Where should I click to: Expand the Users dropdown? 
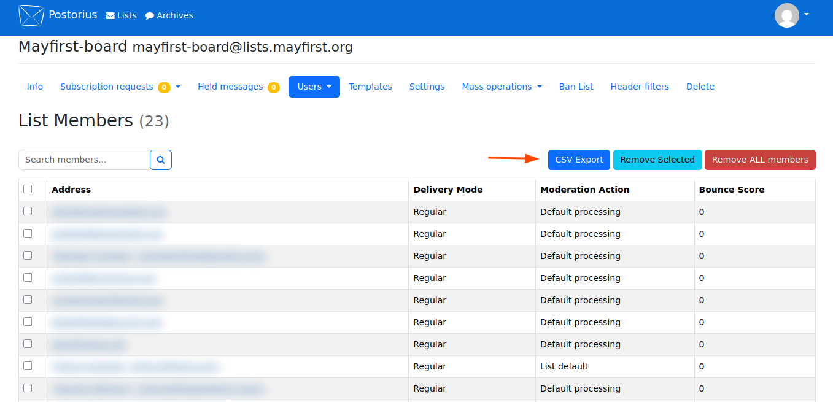coord(314,87)
